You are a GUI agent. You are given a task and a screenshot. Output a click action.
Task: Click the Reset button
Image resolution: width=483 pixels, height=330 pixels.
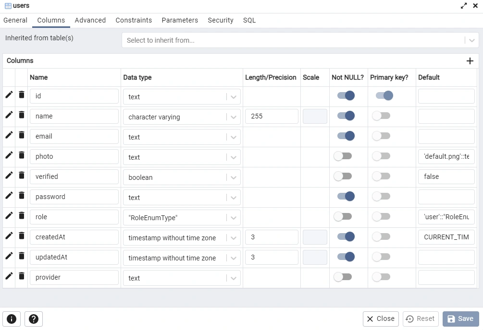(x=421, y=319)
